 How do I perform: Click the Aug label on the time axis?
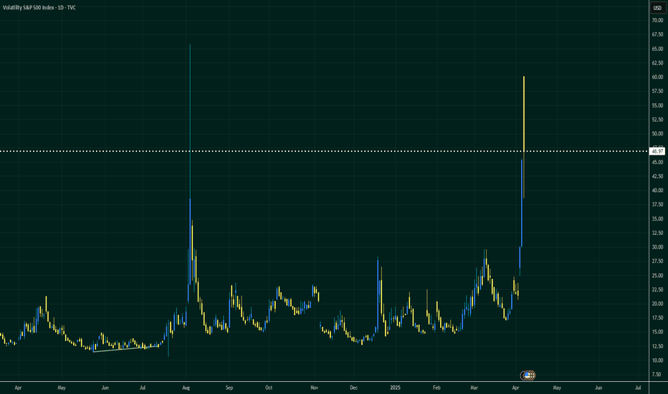point(186,388)
